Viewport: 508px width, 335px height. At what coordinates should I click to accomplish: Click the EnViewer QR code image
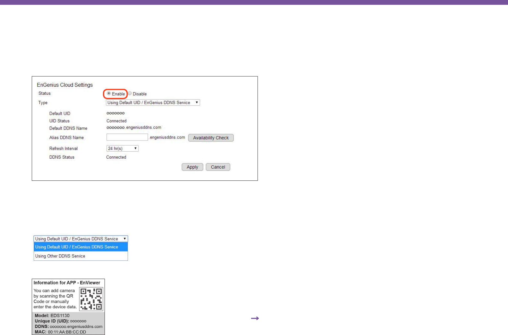tap(91, 299)
